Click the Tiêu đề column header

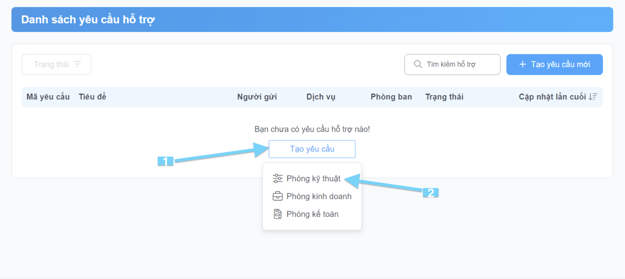point(92,97)
